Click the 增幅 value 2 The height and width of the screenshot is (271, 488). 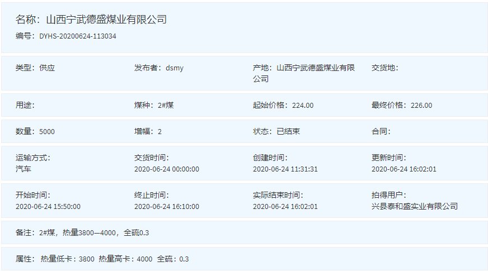click(x=159, y=132)
